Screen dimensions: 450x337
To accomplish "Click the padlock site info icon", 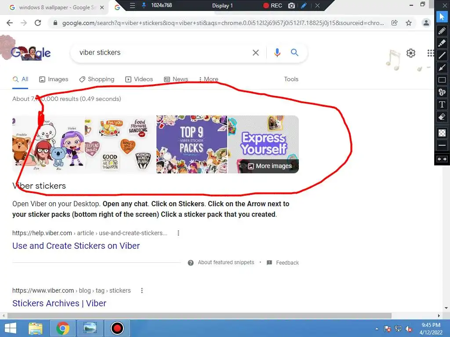I will point(55,23).
